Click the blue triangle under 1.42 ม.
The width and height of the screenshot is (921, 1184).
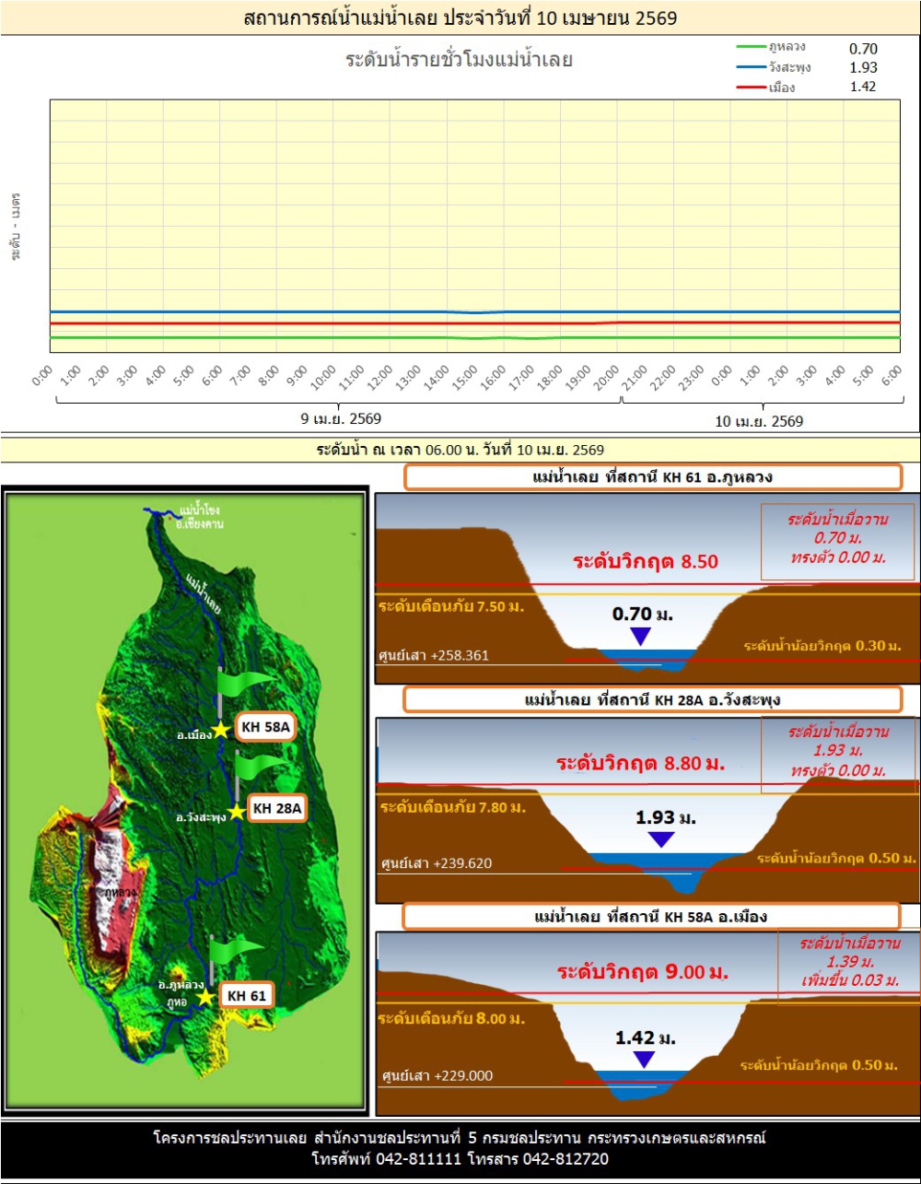(x=644, y=1060)
